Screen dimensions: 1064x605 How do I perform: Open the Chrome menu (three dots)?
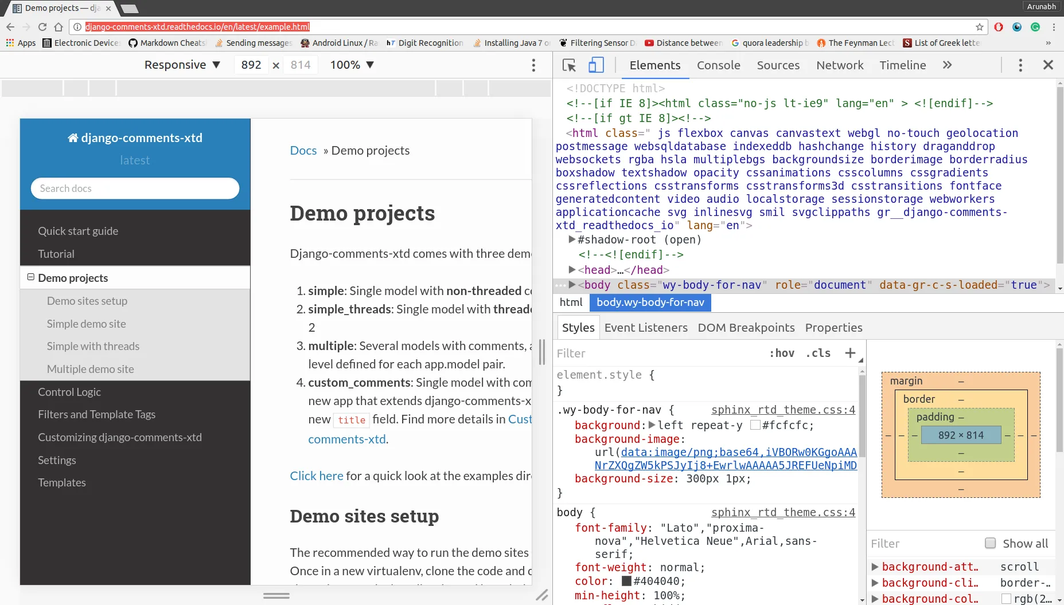coord(1054,27)
